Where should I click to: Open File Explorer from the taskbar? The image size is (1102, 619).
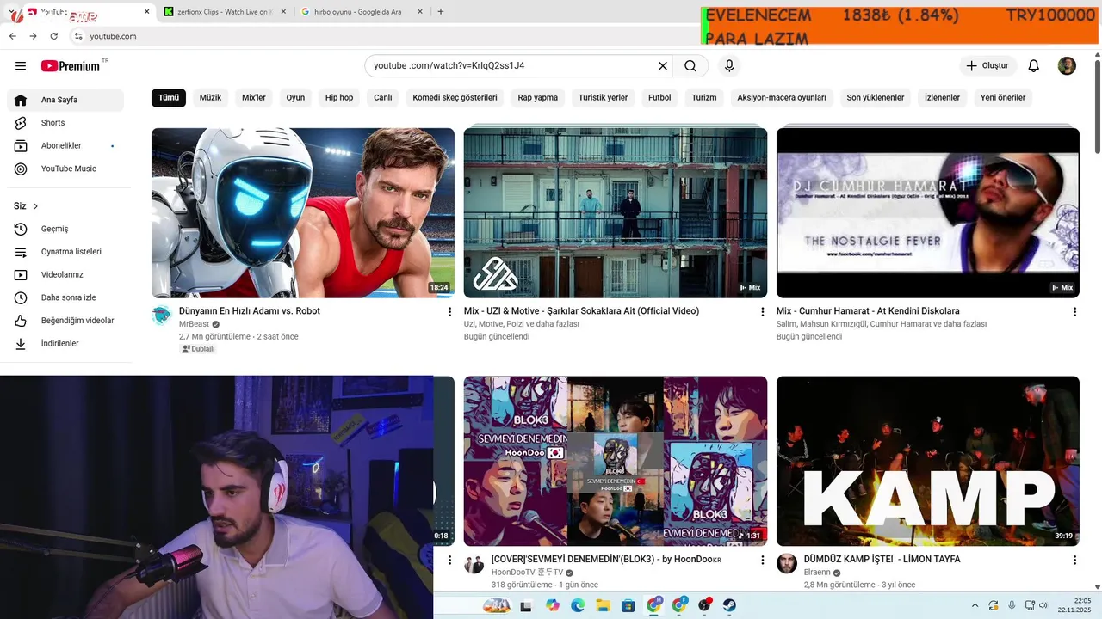(603, 605)
